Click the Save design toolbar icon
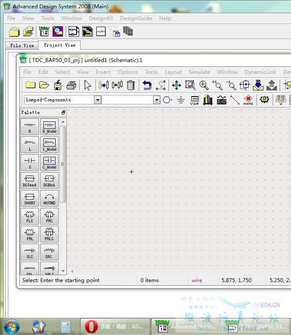Image resolution: width=291 pixels, height=335 pixels. click(x=58, y=85)
